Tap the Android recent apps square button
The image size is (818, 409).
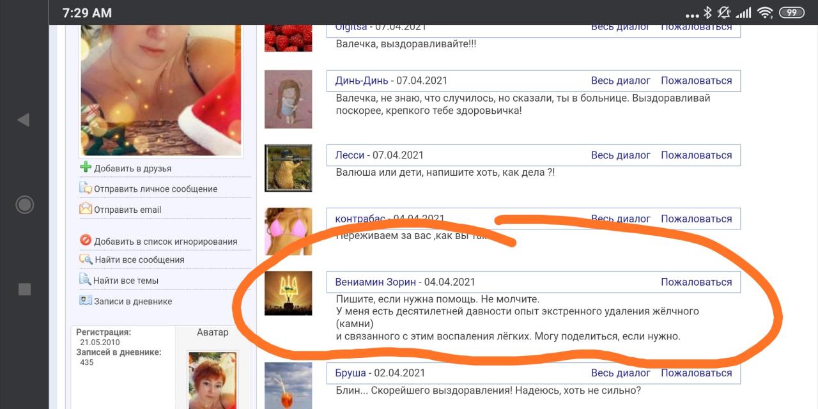[x=24, y=289]
